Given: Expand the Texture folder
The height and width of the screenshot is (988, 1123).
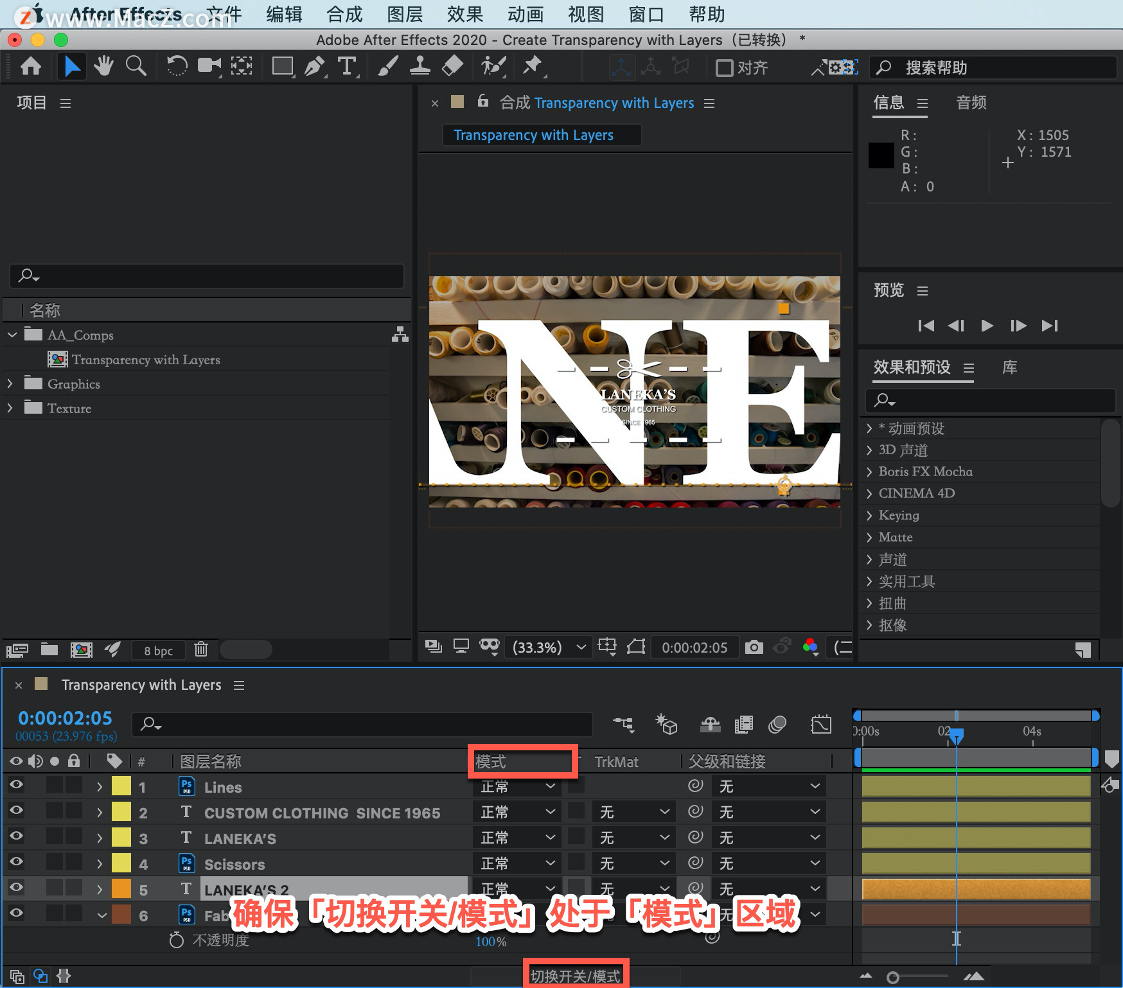Looking at the screenshot, I should click(10, 408).
